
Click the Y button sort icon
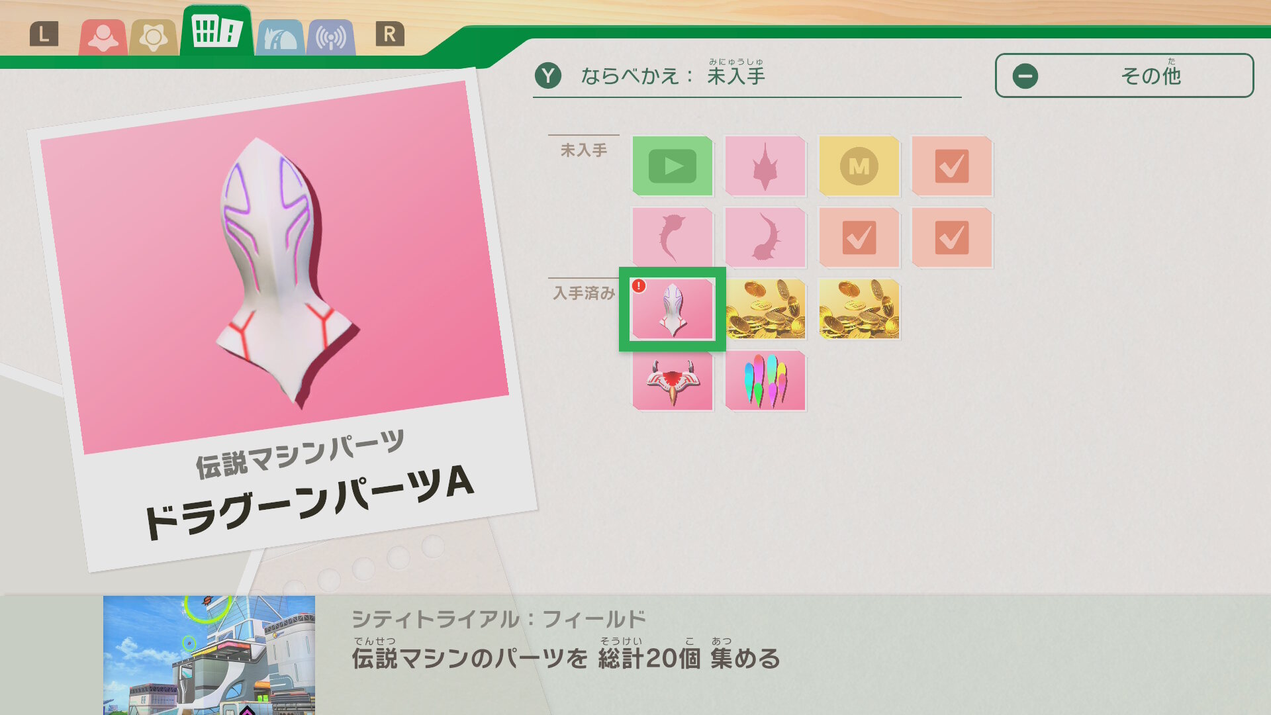tap(548, 76)
